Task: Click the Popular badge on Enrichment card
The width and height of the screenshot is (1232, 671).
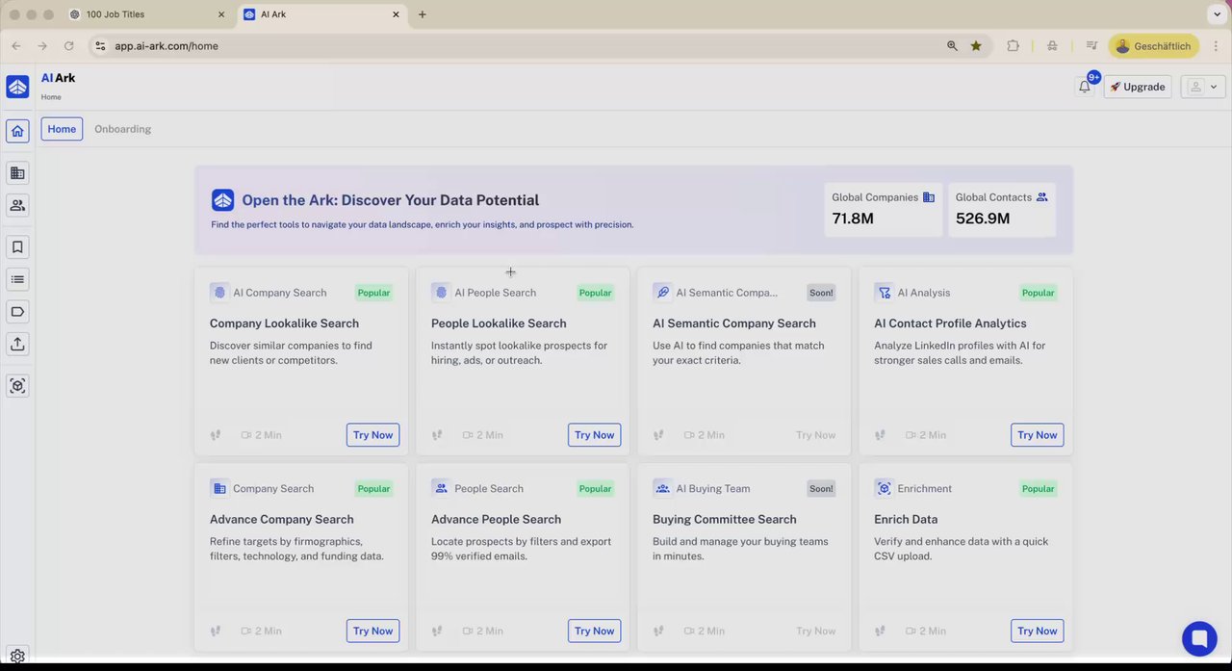Action: 1038,489
